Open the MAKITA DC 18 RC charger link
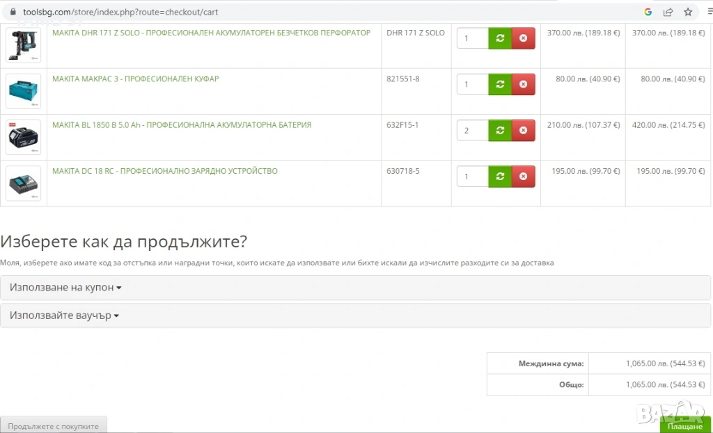The height and width of the screenshot is (433, 713). [164, 171]
